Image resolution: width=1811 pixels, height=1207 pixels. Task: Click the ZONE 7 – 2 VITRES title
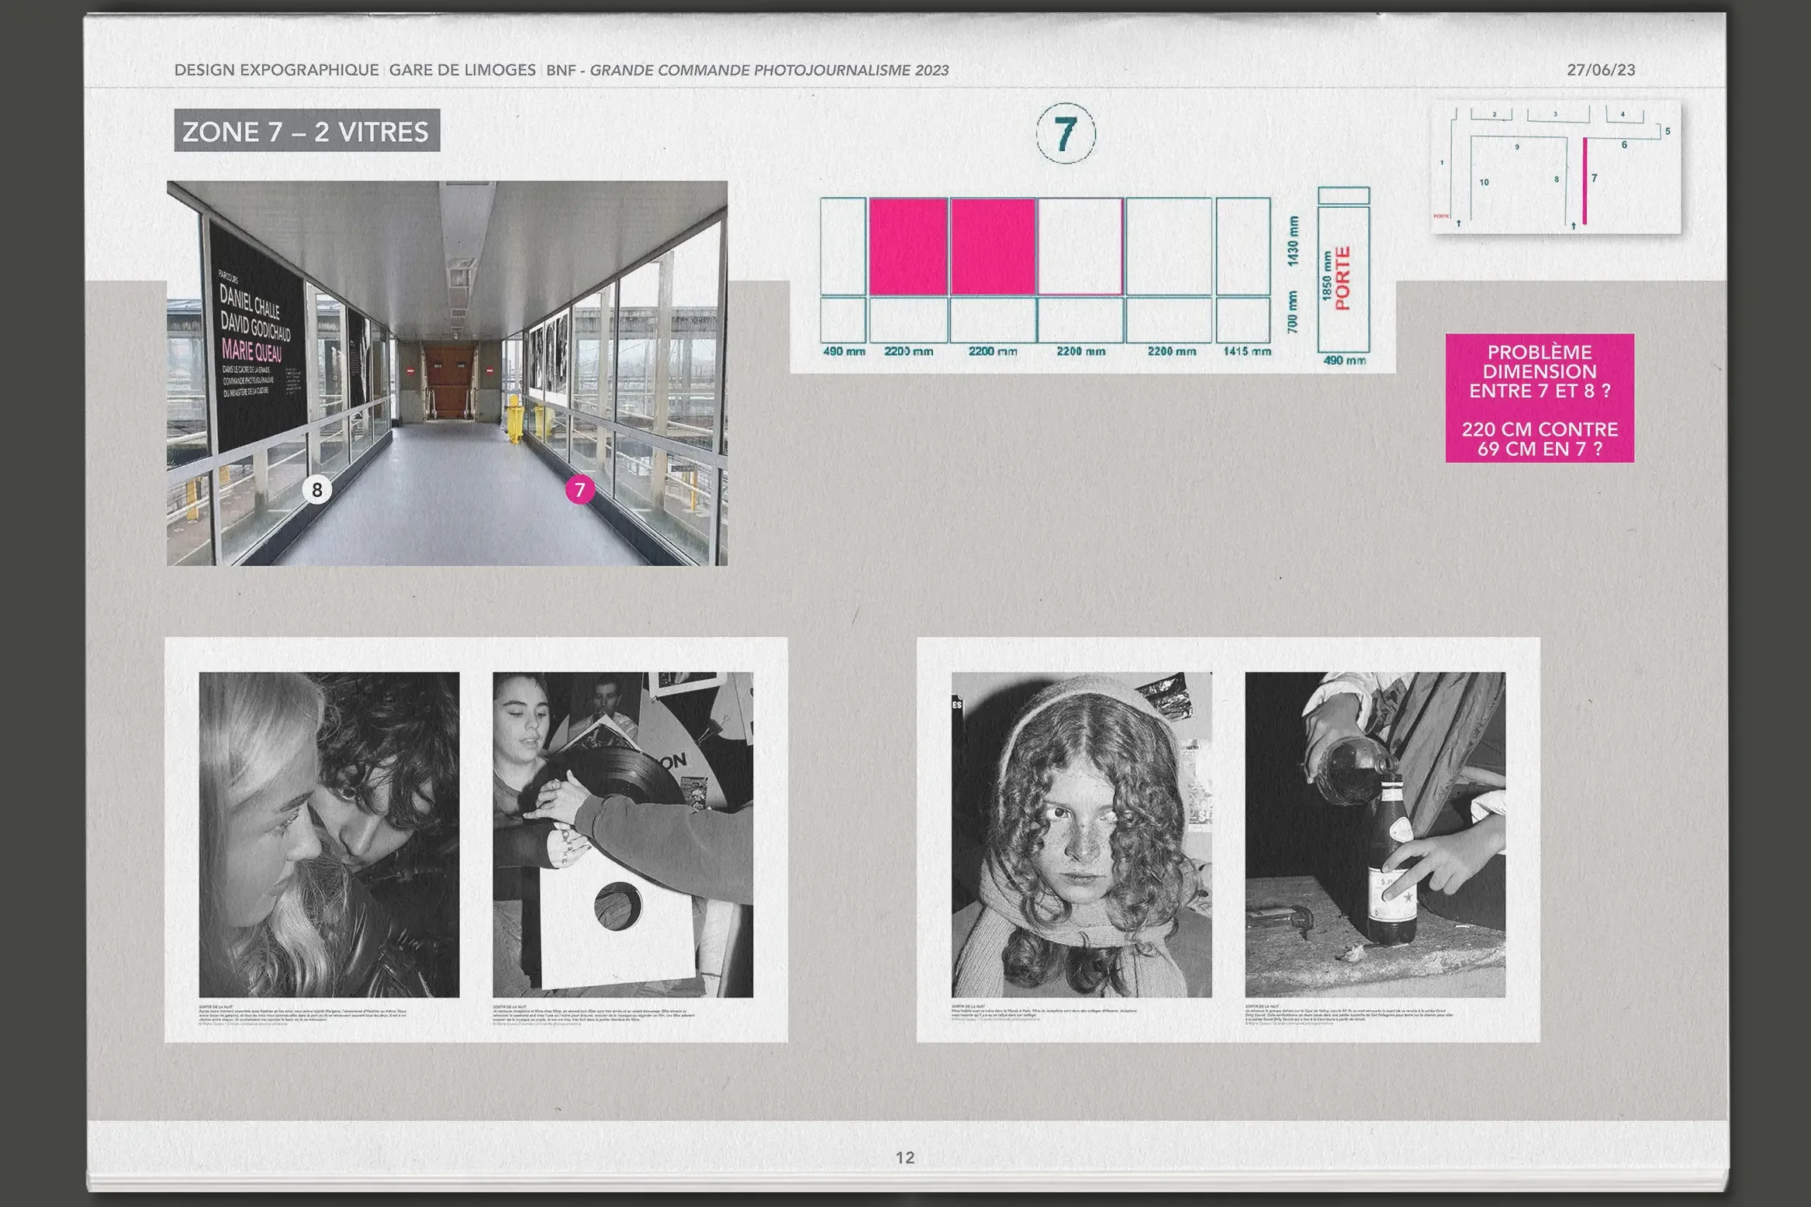pyautogui.click(x=307, y=130)
